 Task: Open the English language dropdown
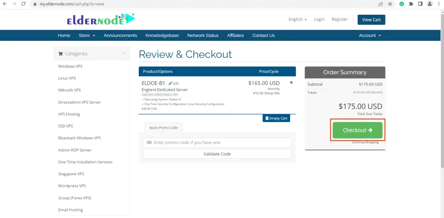[297, 19]
